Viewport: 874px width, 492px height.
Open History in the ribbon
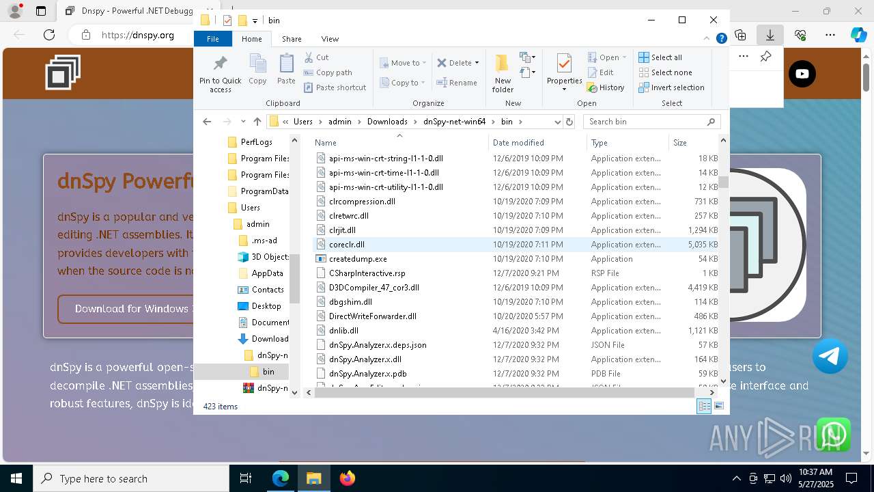(606, 87)
